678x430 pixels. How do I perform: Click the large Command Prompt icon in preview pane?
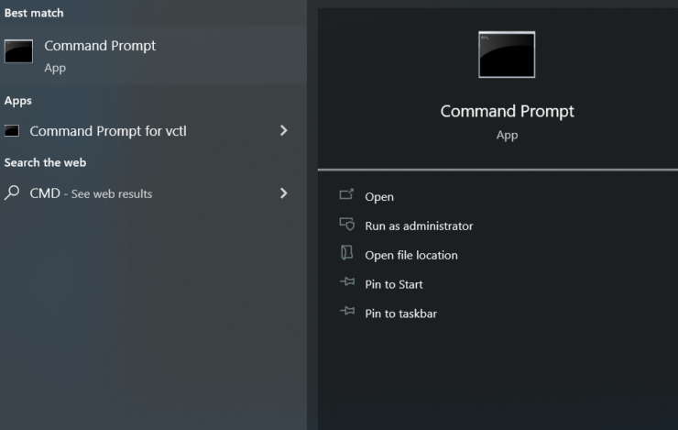pos(507,55)
